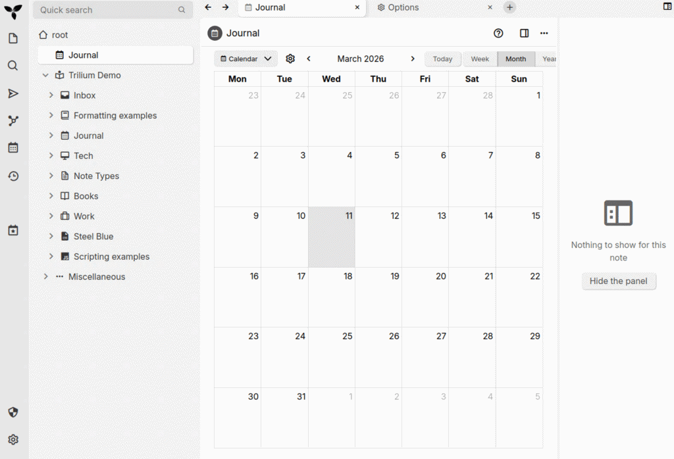Open the Calendar view type dropdown

click(x=246, y=59)
